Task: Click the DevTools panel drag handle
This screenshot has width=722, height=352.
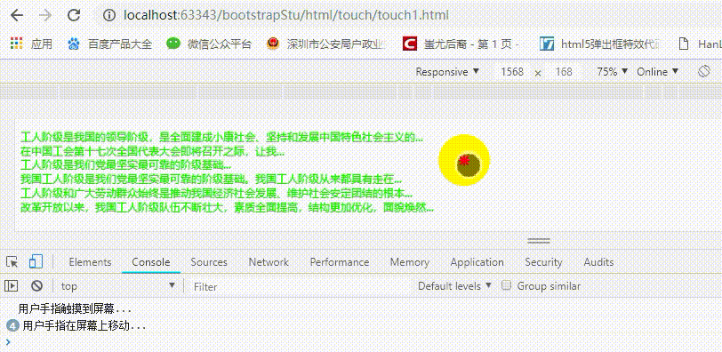Action: [x=539, y=241]
